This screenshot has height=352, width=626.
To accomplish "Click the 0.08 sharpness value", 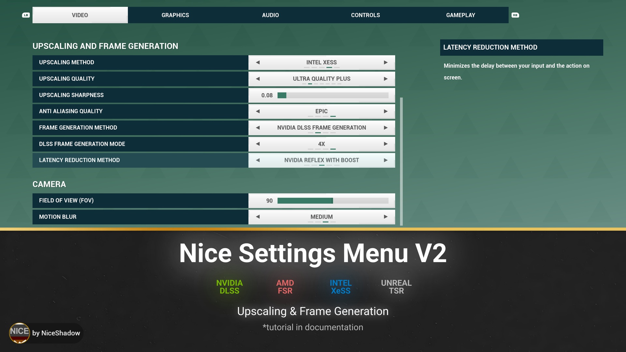I will click(x=267, y=95).
